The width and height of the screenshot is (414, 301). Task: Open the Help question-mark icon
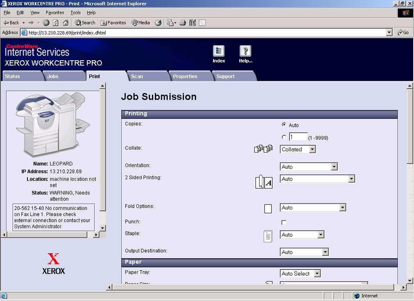click(x=245, y=51)
